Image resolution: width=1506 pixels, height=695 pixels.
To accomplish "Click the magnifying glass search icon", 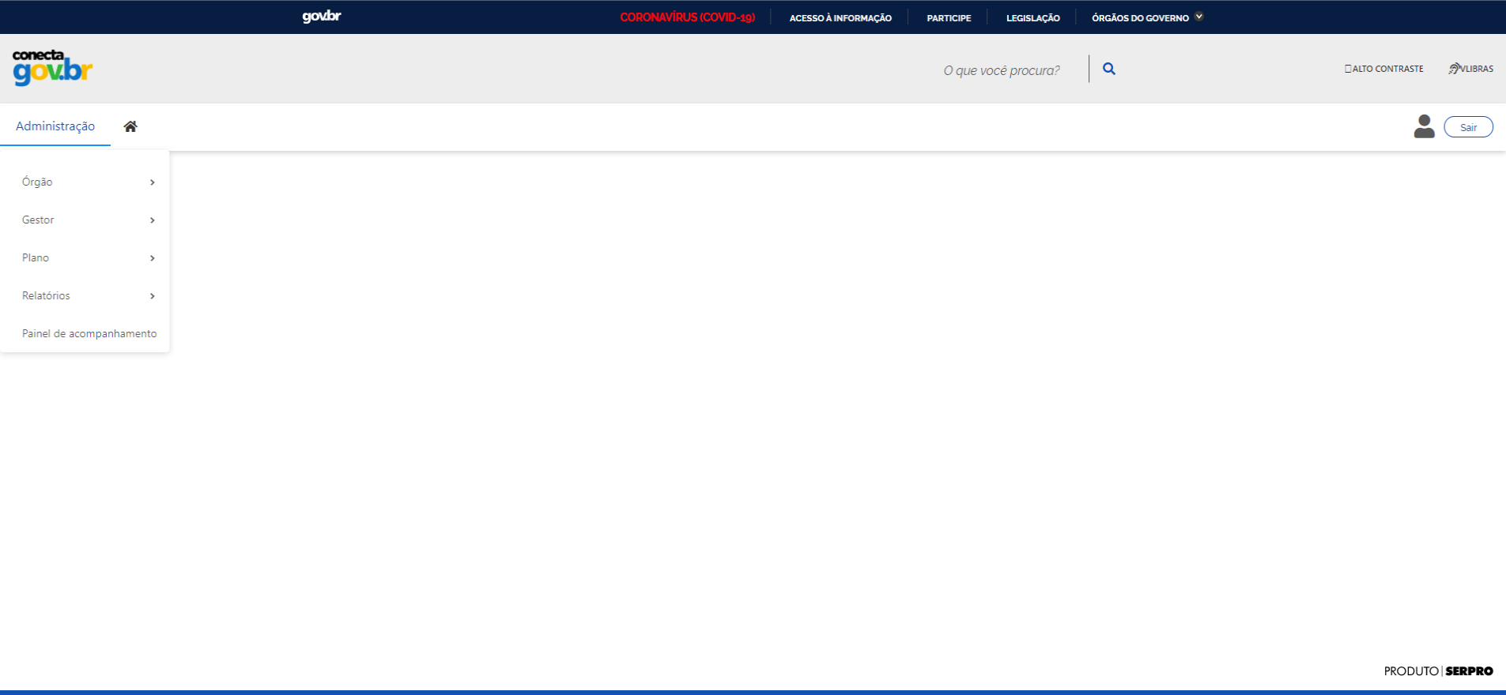I will pyautogui.click(x=1109, y=69).
